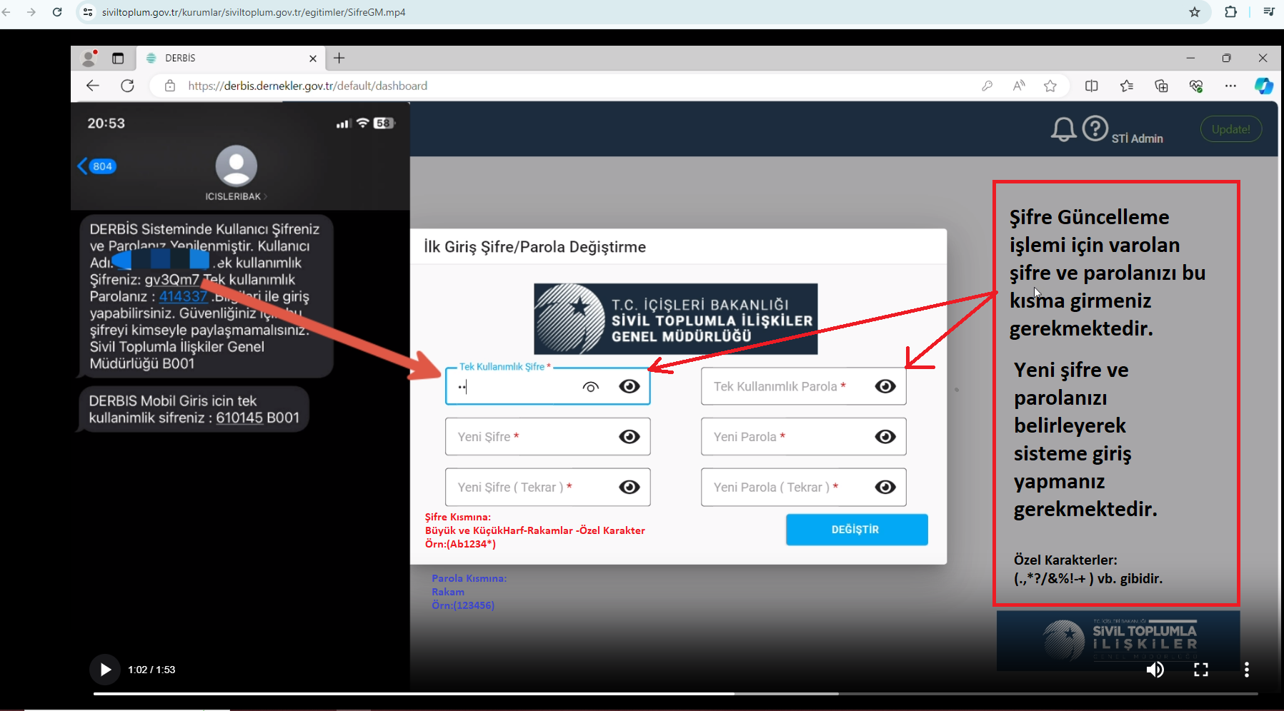Click the ICISLERIBAK contact avatar
The width and height of the screenshot is (1284, 711).
237,166
